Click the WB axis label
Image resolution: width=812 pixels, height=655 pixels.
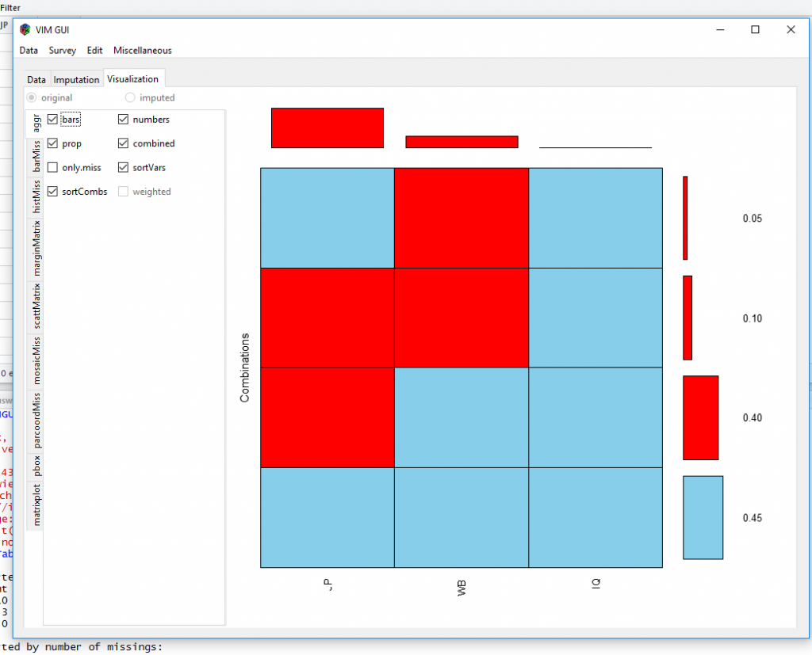pyautogui.click(x=462, y=588)
